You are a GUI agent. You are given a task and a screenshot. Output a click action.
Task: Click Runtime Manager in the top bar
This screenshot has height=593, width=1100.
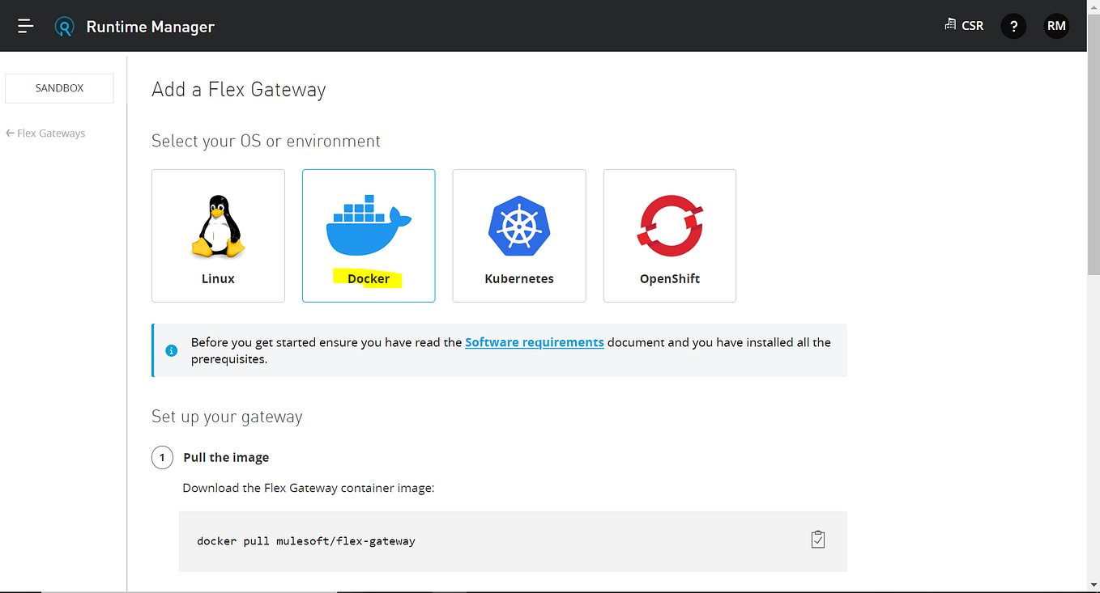tap(150, 25)
